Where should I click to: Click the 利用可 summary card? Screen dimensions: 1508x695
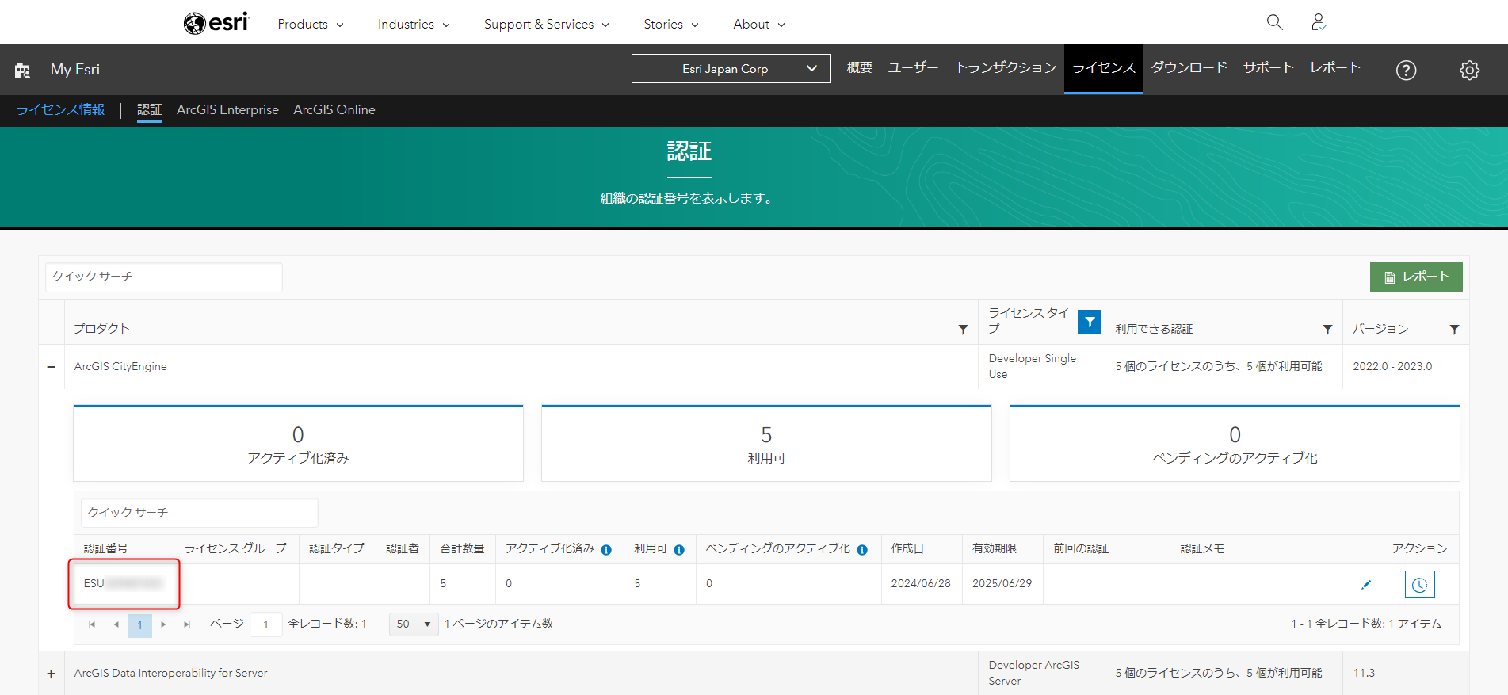coord(766,444)
